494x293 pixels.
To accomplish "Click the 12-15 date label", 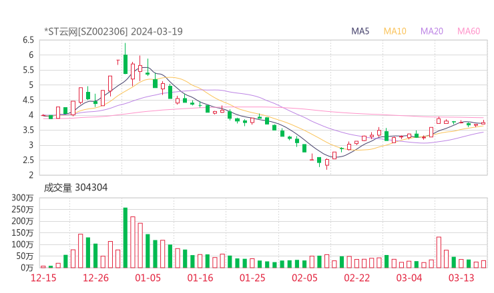I will 43,278.
